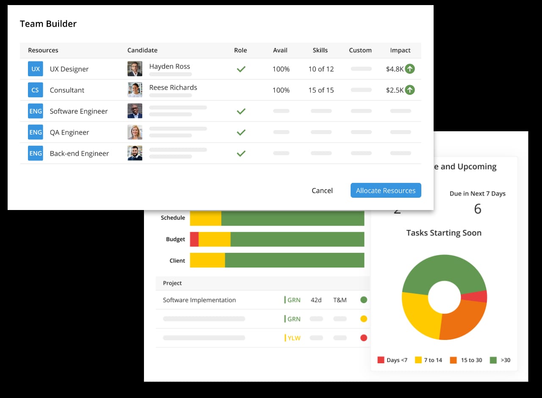542x398 pixels.
Task: Select the ENG badge beside Software Engineer
Action: [36, 111]
